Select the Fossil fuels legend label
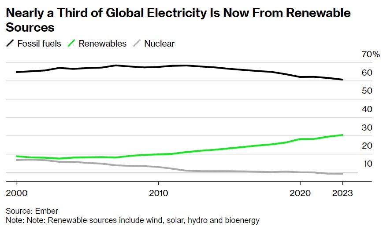This screenshot has height=226, width=383. click(39, 44)
